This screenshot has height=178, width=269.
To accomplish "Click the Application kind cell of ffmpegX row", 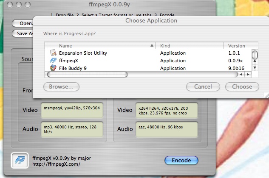I will click(173, 61).
